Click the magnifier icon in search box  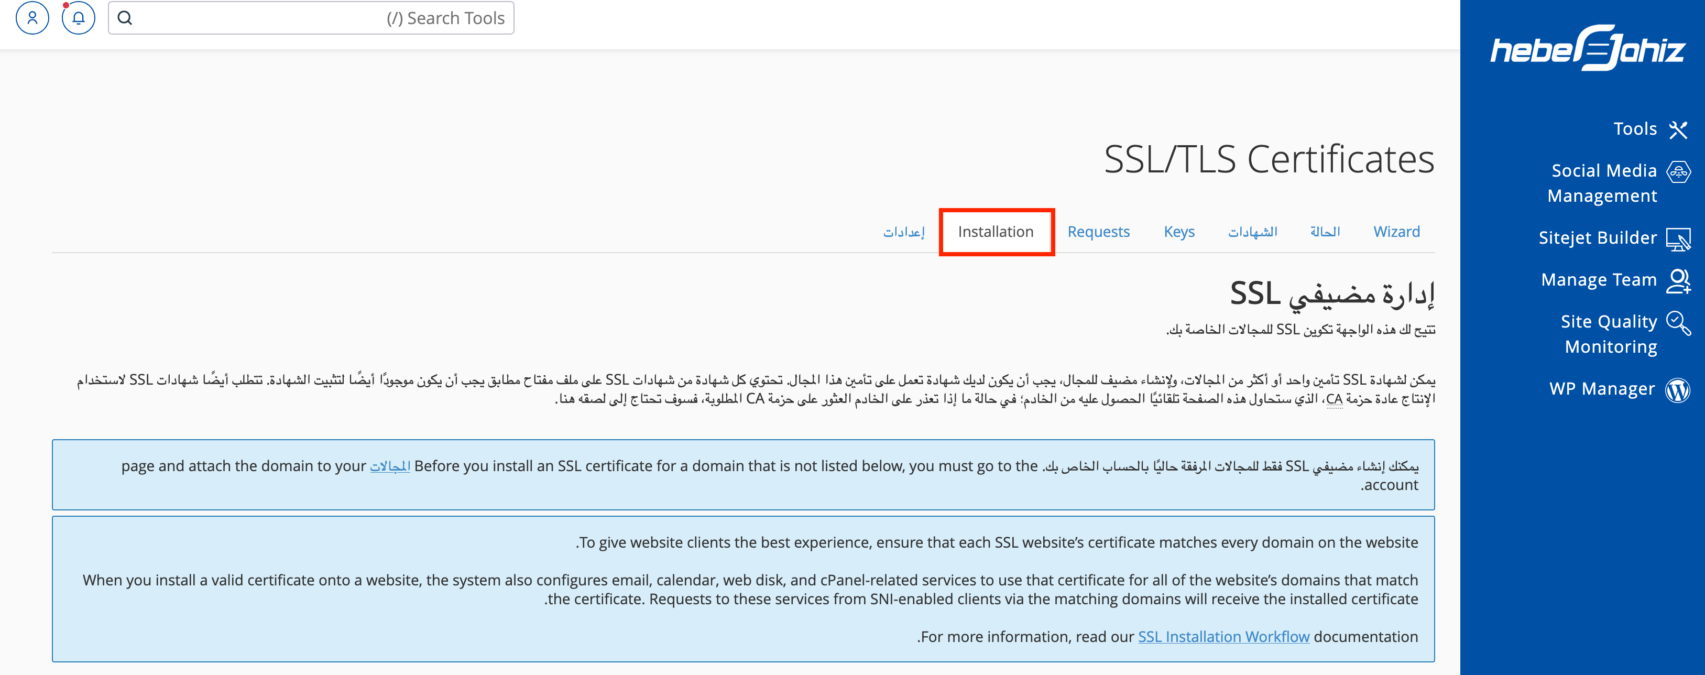[x=125, y=18]
